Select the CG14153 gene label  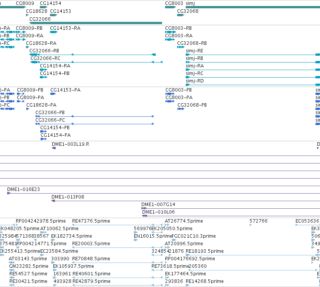point(61,11)
